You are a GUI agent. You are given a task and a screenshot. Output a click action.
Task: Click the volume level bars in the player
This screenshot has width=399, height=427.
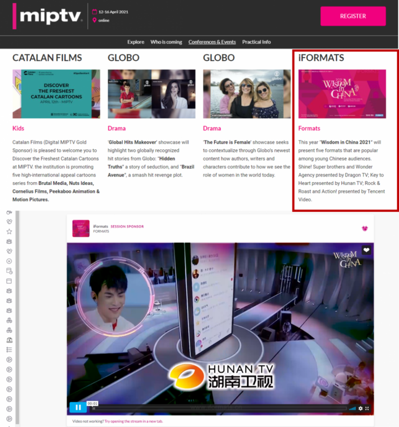point(352,408)
